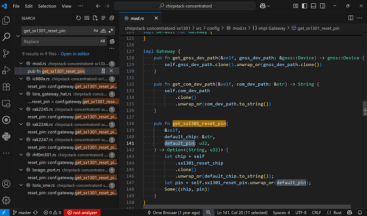Collapse the lorix_one.rs result group
The width and height of the screenshot is (367, 216).
pos(21,185)
